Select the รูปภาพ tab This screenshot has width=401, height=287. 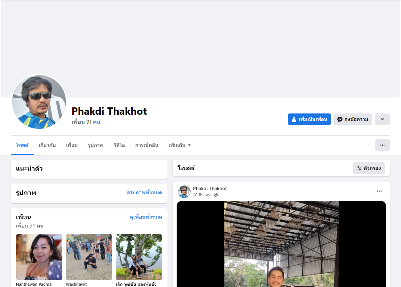pos(96,145)
